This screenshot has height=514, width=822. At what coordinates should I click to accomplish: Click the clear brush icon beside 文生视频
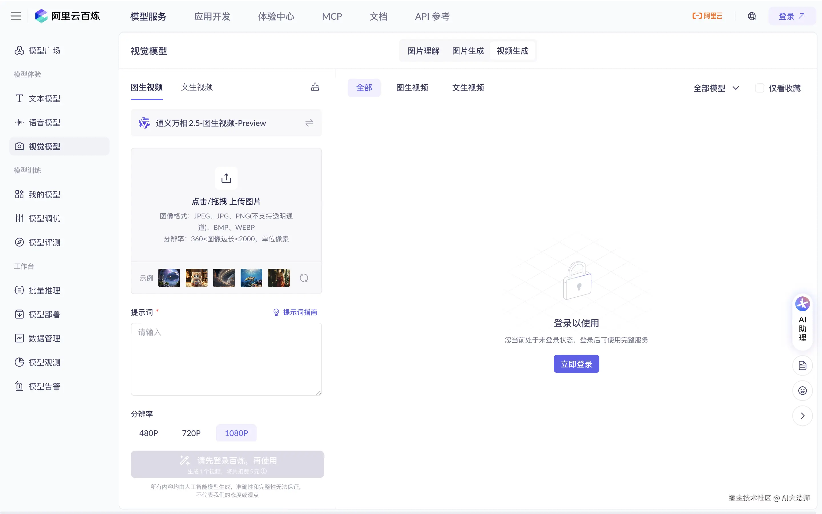[x=315, y=87]
